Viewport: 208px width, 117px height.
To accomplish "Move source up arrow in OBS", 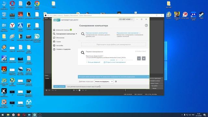I will pos(83,90).
